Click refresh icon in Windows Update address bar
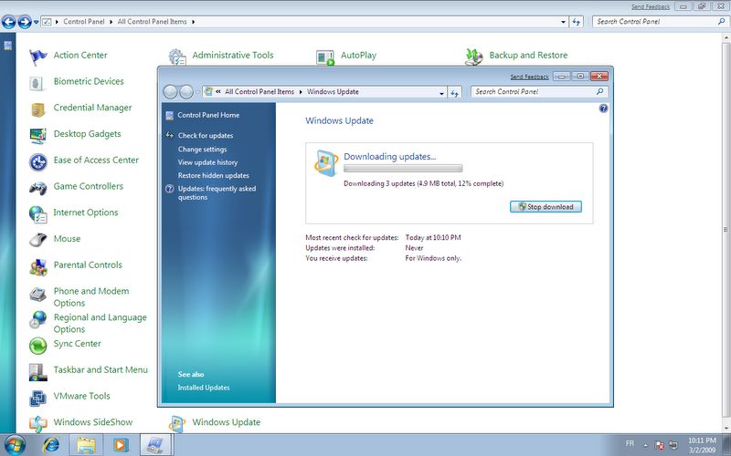This screenshot has width=731, height=456. coord(454,93)
